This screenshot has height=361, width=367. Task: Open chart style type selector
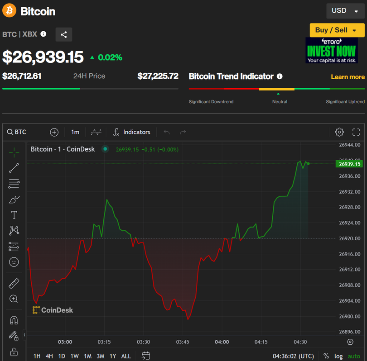96,132
